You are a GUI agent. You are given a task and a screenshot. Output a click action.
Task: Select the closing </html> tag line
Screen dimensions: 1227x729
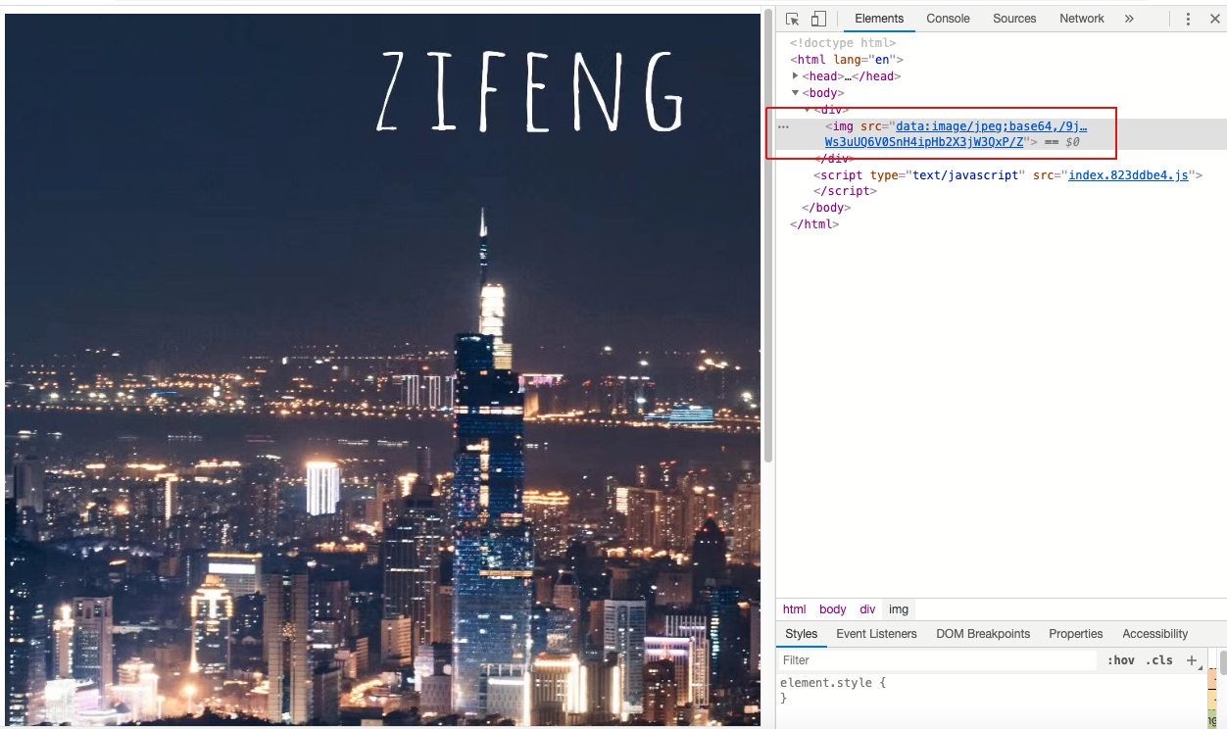tap(814, 224)
